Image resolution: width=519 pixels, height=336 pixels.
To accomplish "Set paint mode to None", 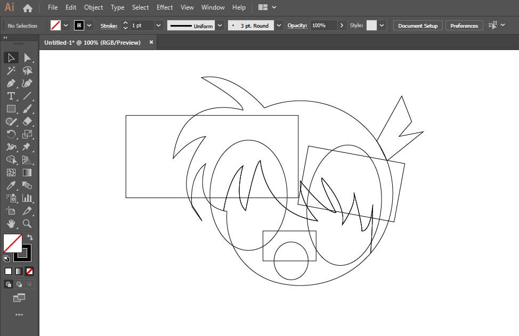I will tap(29, 271).
